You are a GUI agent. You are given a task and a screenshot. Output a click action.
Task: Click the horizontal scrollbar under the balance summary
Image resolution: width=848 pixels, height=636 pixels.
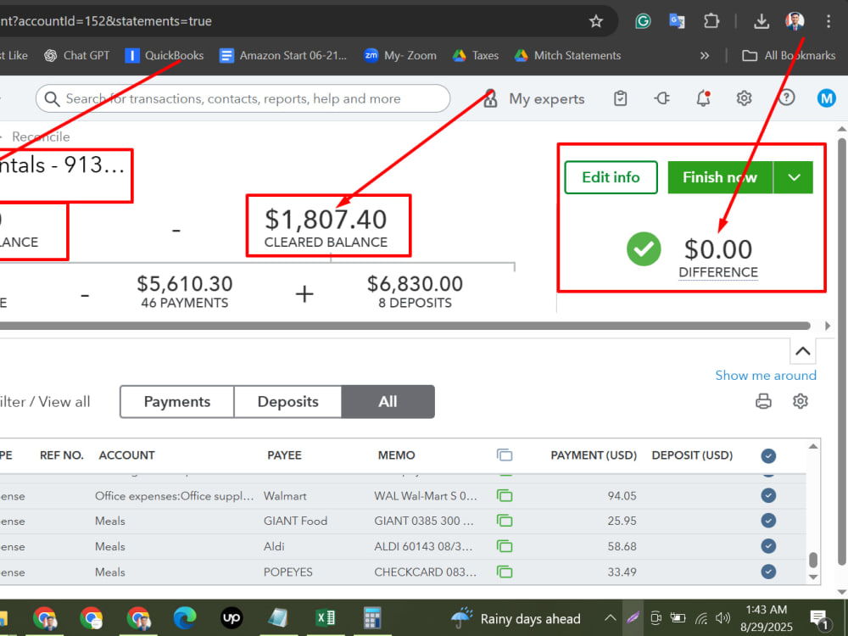click(404, 326)
